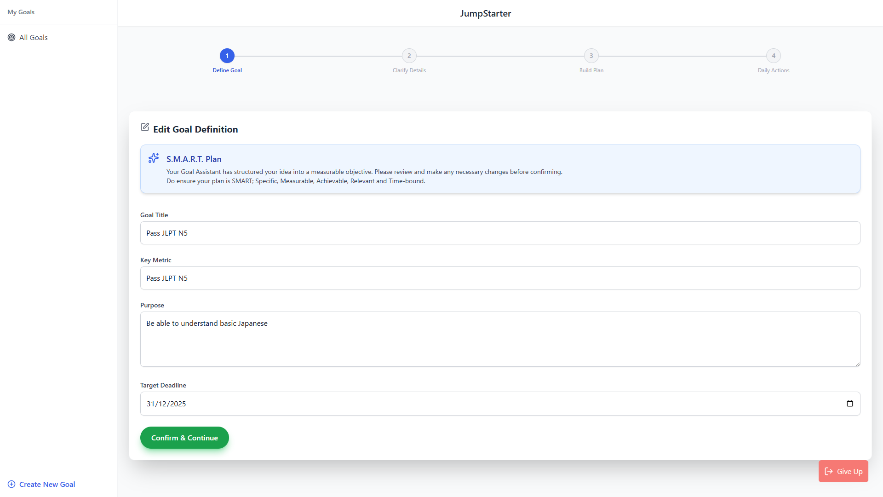Focus the Goal Title input field

(x=500, y=233)
